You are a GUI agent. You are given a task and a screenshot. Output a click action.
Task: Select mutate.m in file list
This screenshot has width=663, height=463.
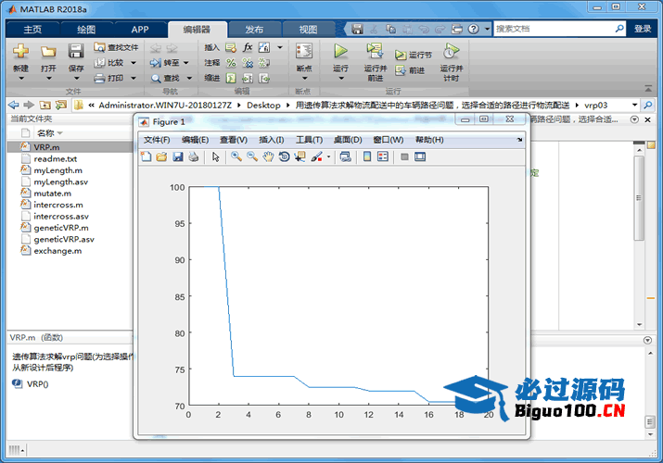tap(70, 194)
